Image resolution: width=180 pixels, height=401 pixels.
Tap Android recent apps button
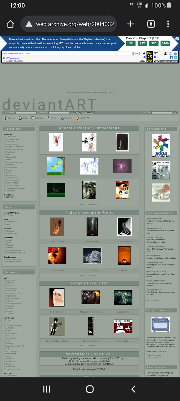47,389
